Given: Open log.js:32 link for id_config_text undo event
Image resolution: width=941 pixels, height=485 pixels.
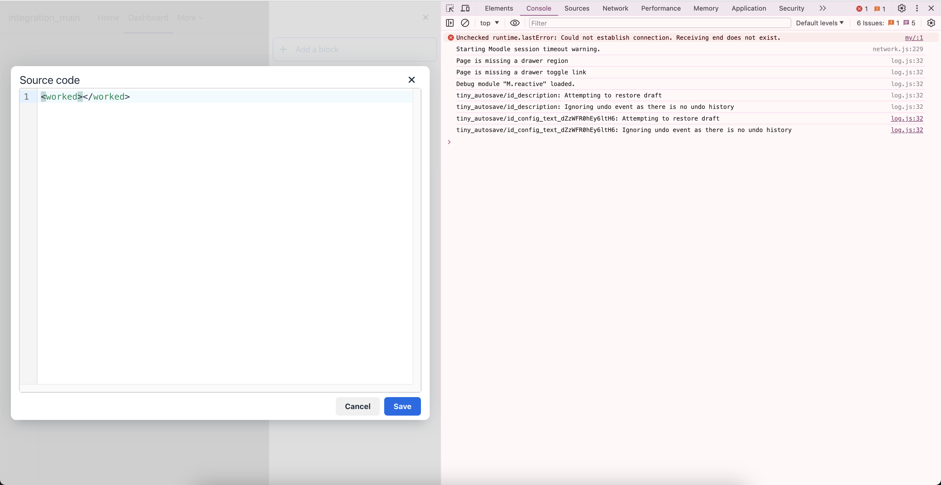Looking at the screenshot, I should tap(907, 130).
